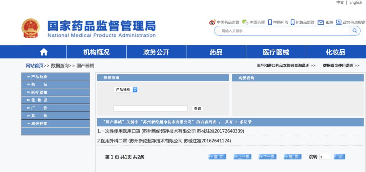Click the 跳转 page number field
The height and width of the screenshot is (172, 366).
coord(325,157)
